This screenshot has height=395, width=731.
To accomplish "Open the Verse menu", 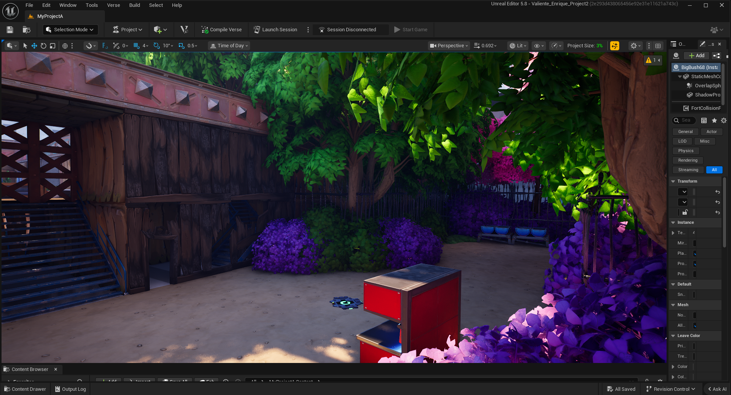I will click(x=113, y=5).
